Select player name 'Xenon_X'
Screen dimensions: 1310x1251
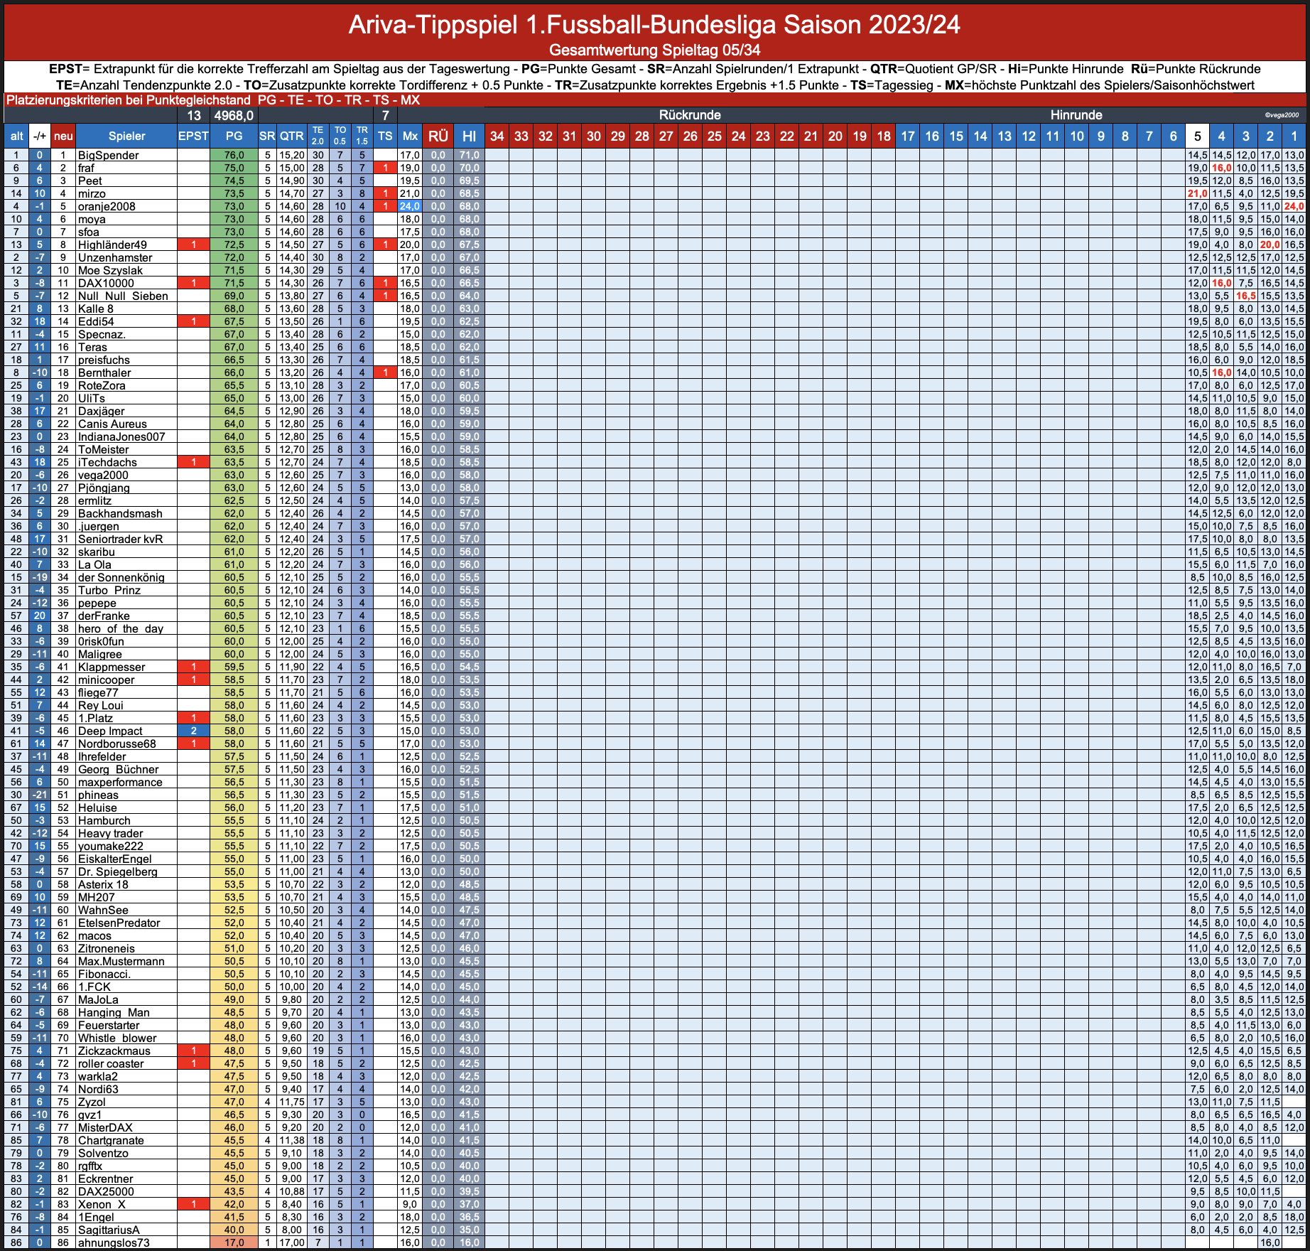[x=102, y=1204]
